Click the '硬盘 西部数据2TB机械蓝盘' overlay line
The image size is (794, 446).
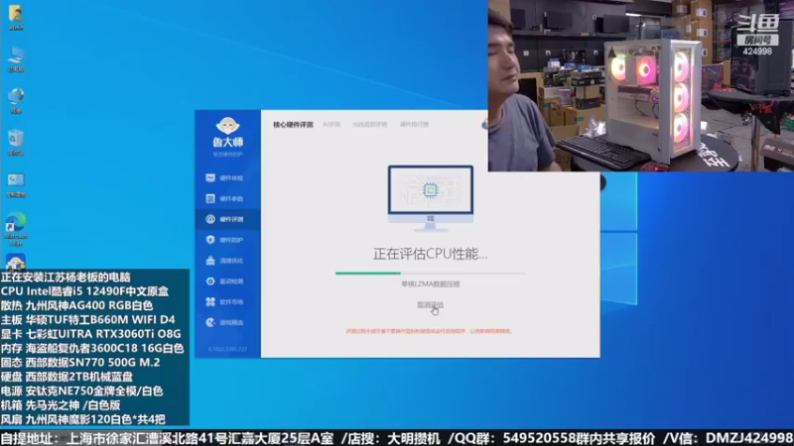tap(66, 377)
